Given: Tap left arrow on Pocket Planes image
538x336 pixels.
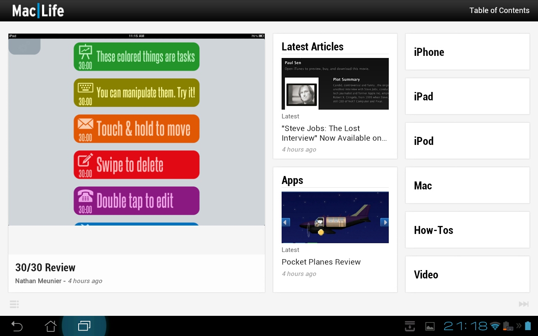Looking at the screenshot, I should 286,222.
